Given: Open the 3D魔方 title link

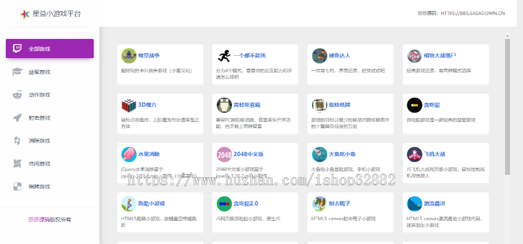Looking at the screenshot, I should [x=147, y=105].
